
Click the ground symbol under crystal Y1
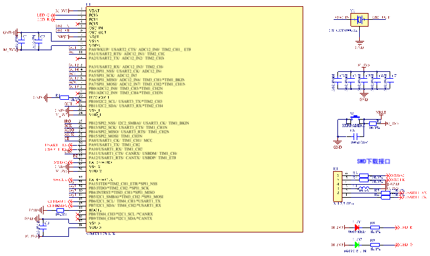360,43
